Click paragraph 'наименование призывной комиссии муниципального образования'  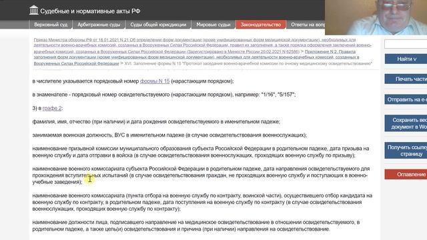[201, 152]
